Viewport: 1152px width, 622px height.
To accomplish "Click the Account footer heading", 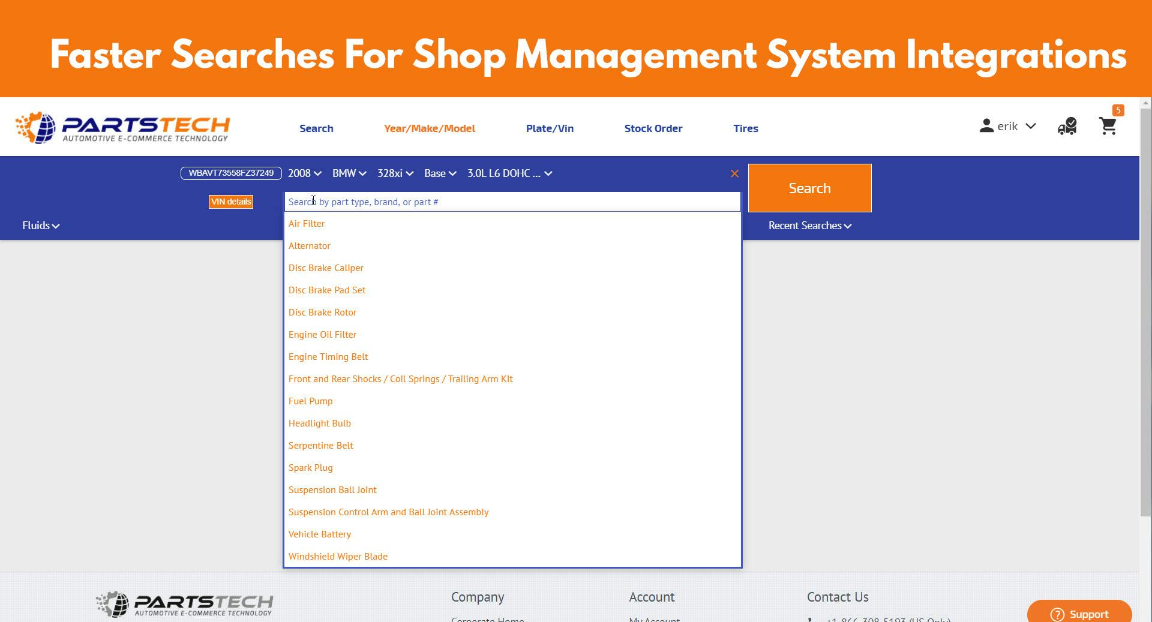I will pyautogui.click(x=652, y=597).
